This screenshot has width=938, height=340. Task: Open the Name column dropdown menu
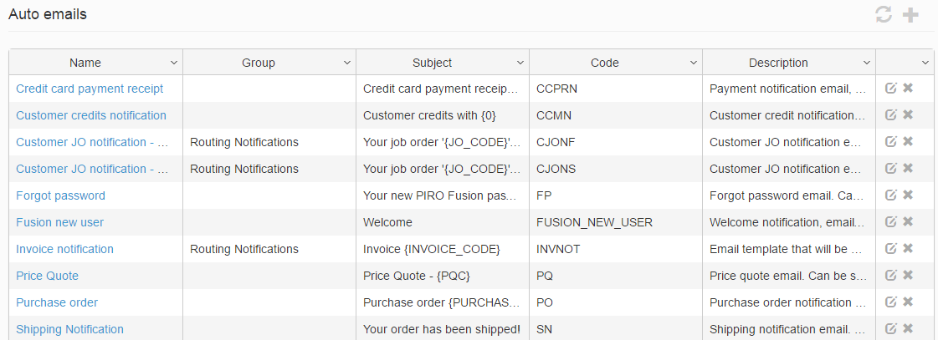click(174, 63)
